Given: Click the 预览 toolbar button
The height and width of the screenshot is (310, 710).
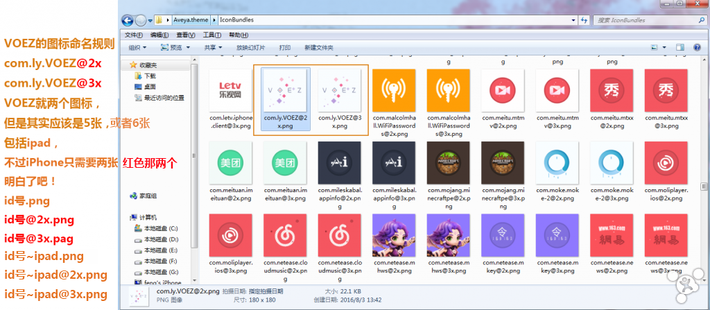Looking at the screenshot, I should (x=172, y=48).
